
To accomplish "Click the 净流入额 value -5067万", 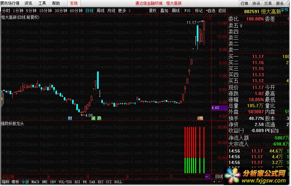I will point(281,138).
